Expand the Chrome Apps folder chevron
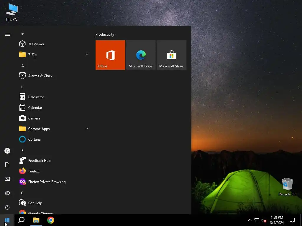This screenshot has height=226, width=302. (x=87, y=129)
